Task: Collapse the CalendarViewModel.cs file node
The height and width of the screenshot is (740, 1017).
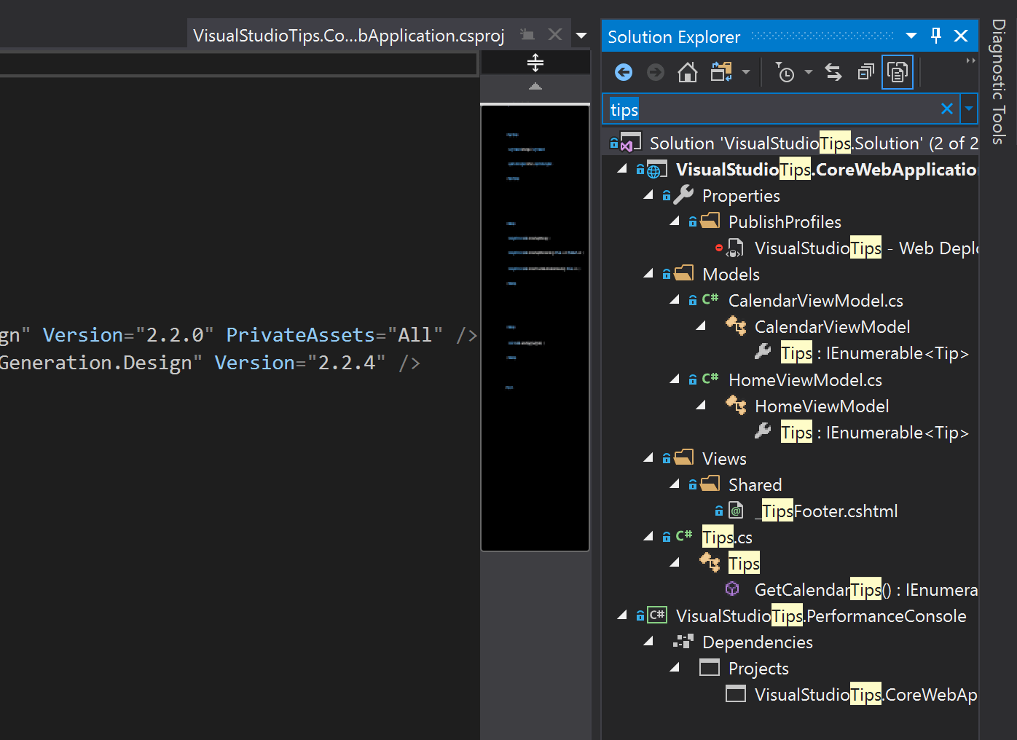Action: point(674,300)
